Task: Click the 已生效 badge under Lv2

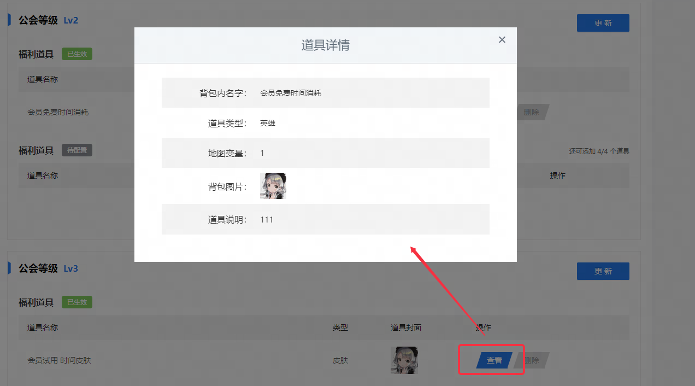Action: point(77,54)
